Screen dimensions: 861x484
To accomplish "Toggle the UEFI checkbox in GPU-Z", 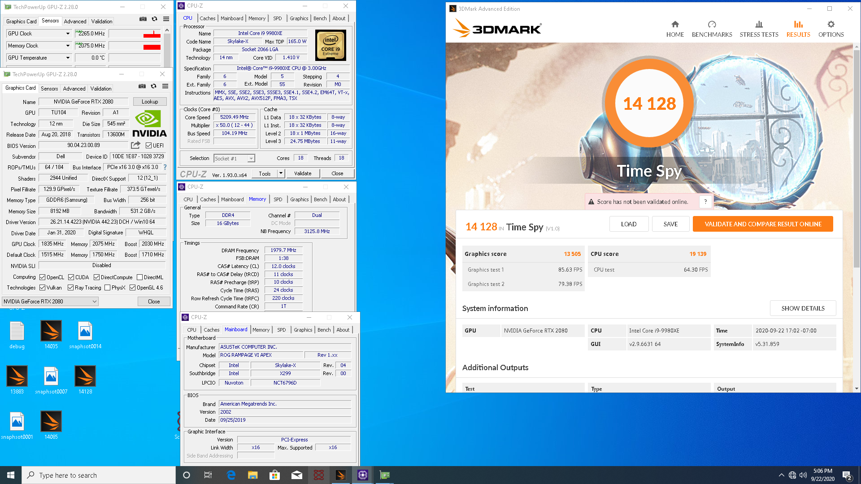I will tap(149, 145).
